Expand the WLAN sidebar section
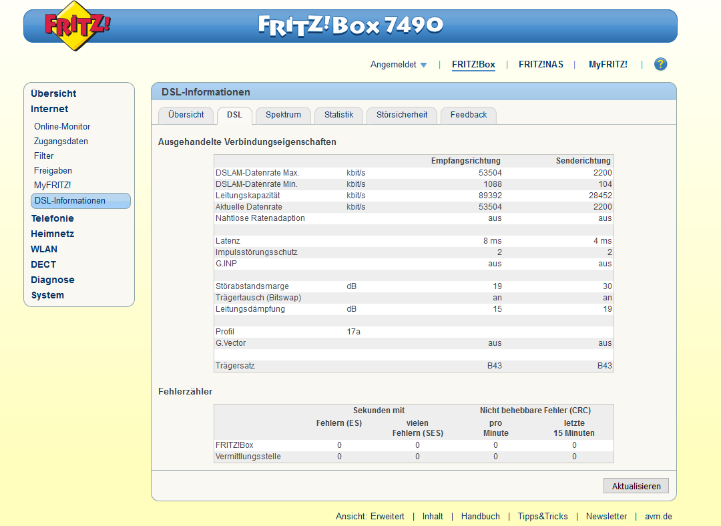721x526 pixels. (x=44, y=249)
